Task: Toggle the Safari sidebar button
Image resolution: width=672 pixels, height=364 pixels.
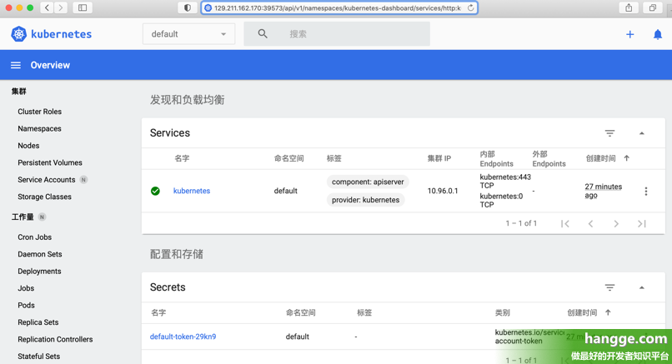Action: click(83, 7)
